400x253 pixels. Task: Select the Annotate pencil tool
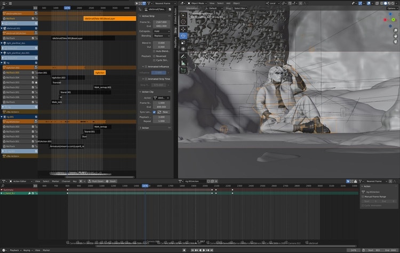(x=183, y=56)
